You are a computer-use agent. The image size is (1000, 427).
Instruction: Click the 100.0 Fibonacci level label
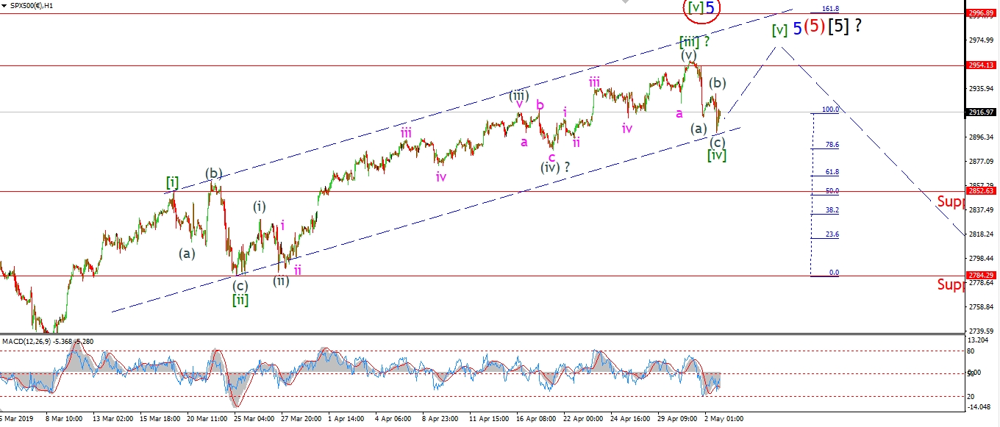click(x=830, y=109)
